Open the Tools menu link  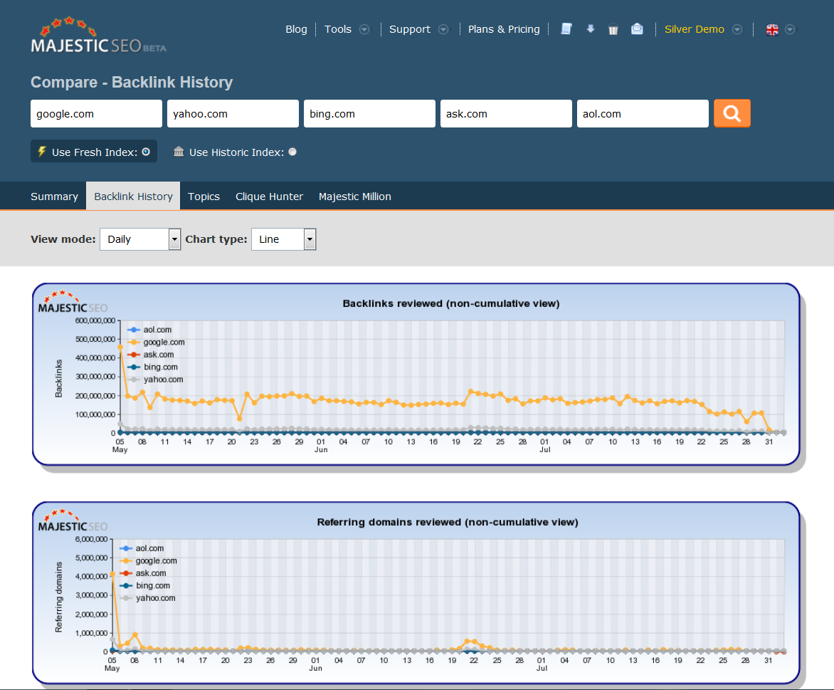pos(338,29)
